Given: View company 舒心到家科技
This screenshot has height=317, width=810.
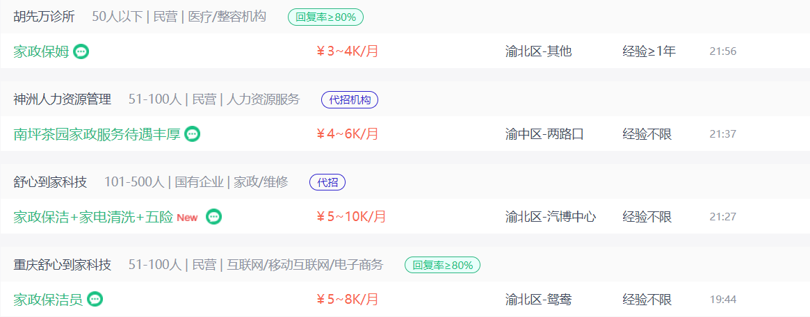Looking at the screenshot, I should pos(50,181).
